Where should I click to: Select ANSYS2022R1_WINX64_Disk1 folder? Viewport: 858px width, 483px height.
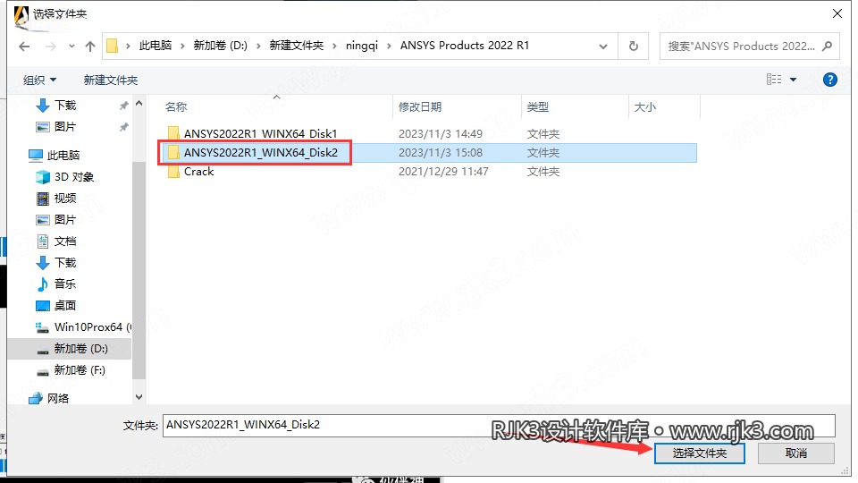(260, 133)
